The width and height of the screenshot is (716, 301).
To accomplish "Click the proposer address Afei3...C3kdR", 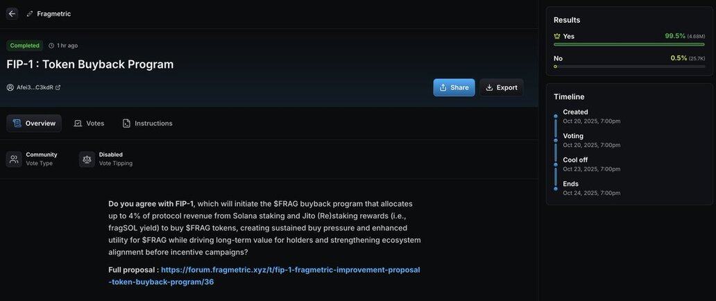I will tap(35, 87).
